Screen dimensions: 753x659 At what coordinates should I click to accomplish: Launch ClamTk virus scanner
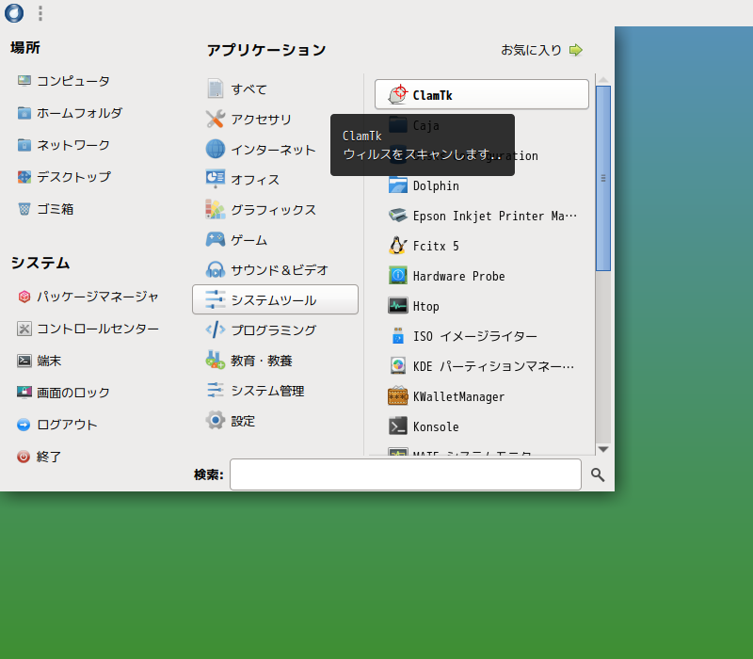click(x=482, y=95)
